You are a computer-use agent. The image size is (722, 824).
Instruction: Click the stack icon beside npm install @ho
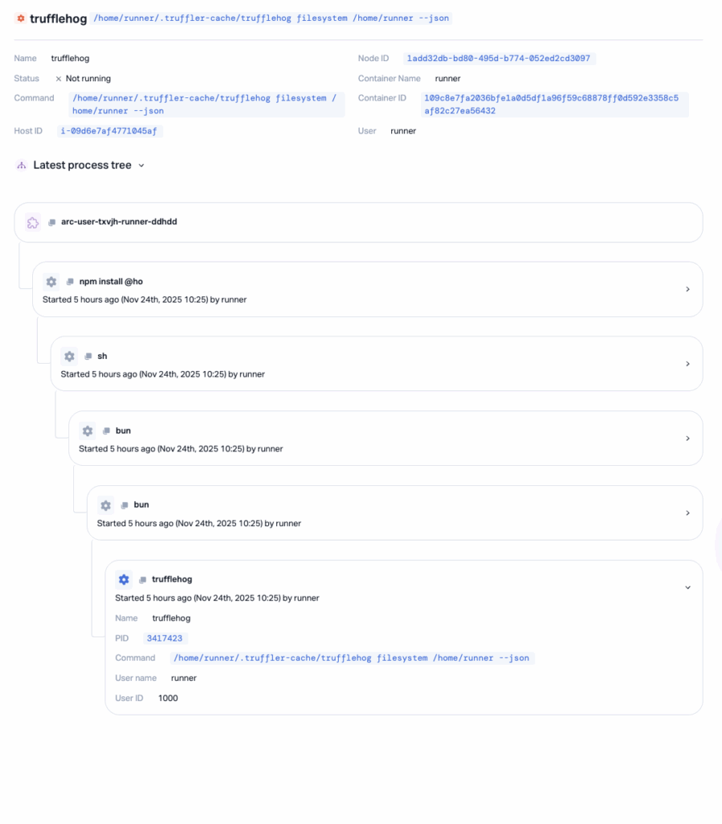[x=70, y=282]
